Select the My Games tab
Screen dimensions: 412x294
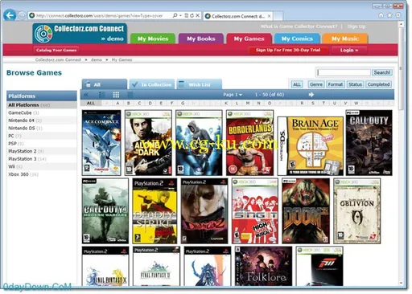coord(249,39)
